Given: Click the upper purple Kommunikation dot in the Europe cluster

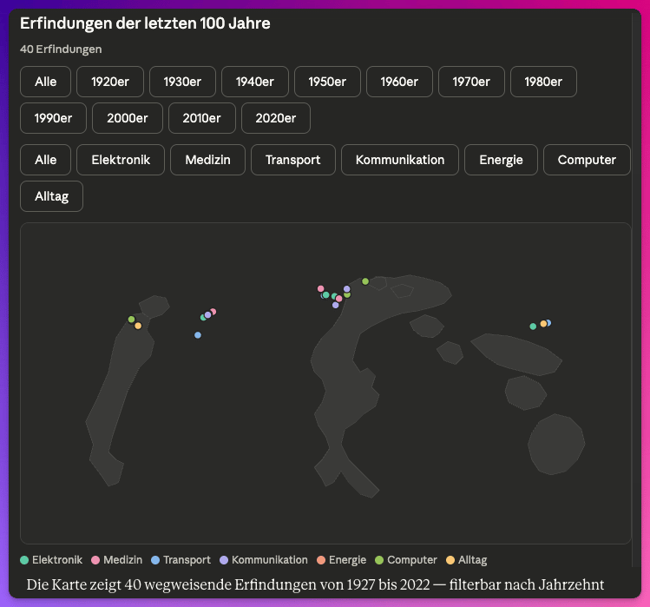Looking at the screenshot, I should tap(347, 289).
